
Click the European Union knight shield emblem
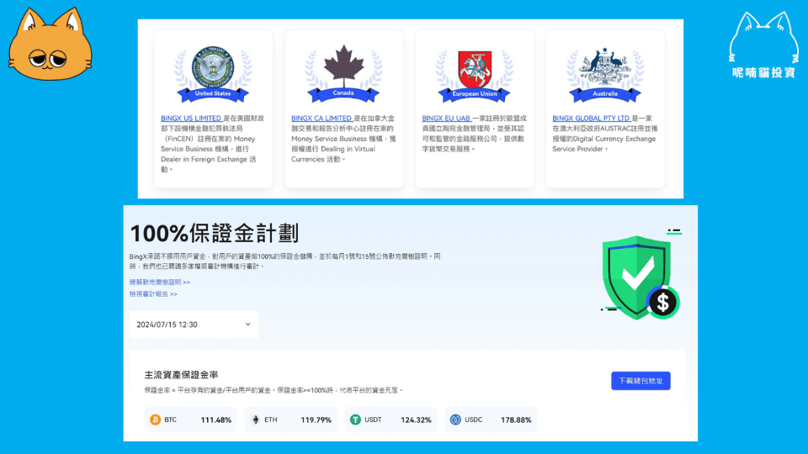(x=475, y=70)
